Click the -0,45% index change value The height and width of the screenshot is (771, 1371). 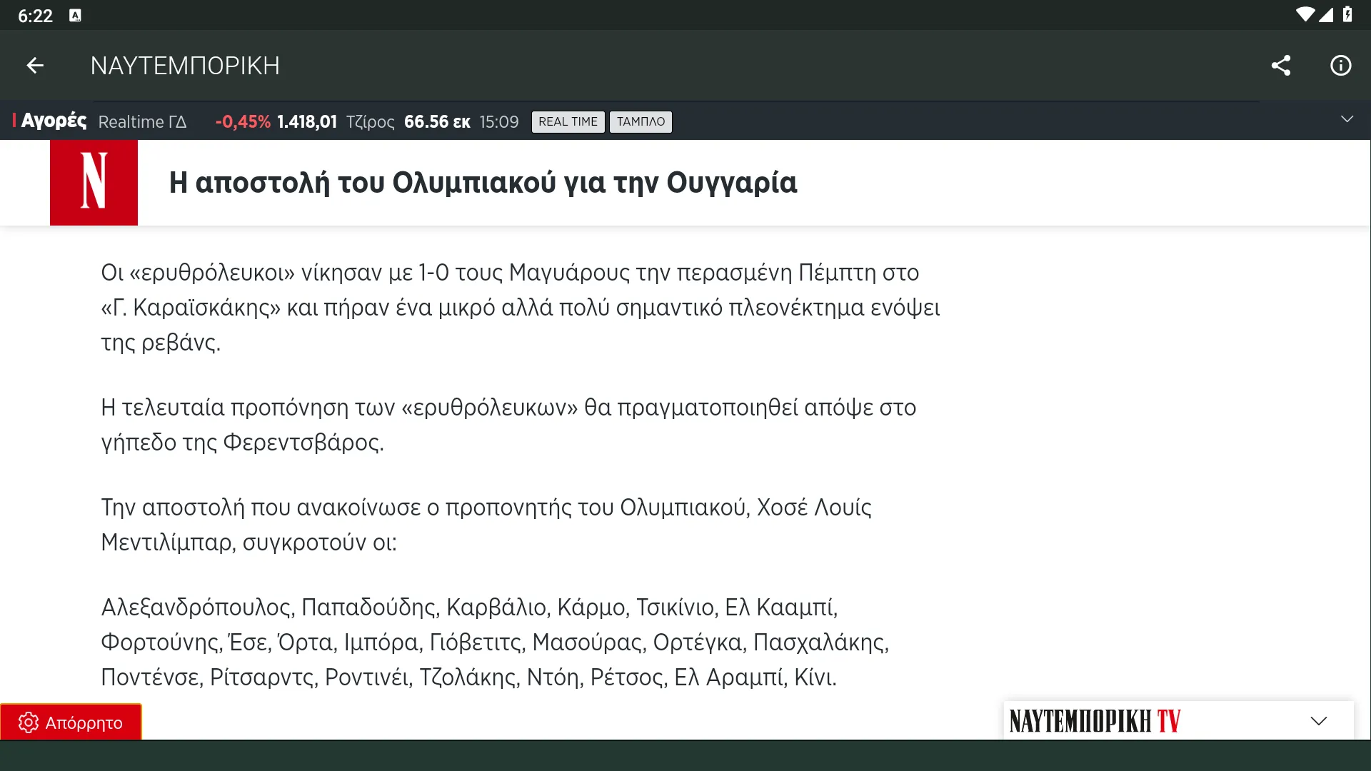(x=243, y=122)
